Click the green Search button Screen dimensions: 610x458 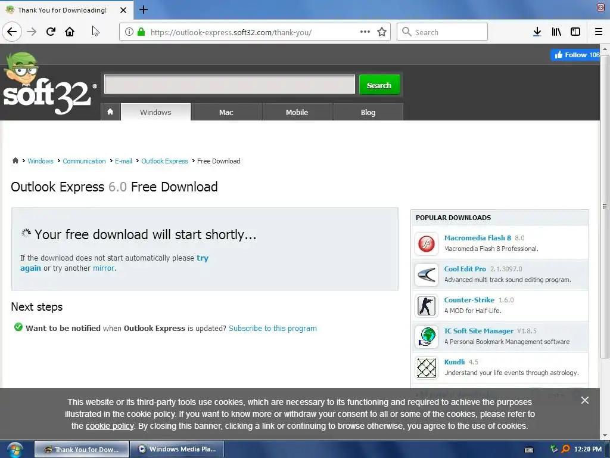[x=379, y=85]
